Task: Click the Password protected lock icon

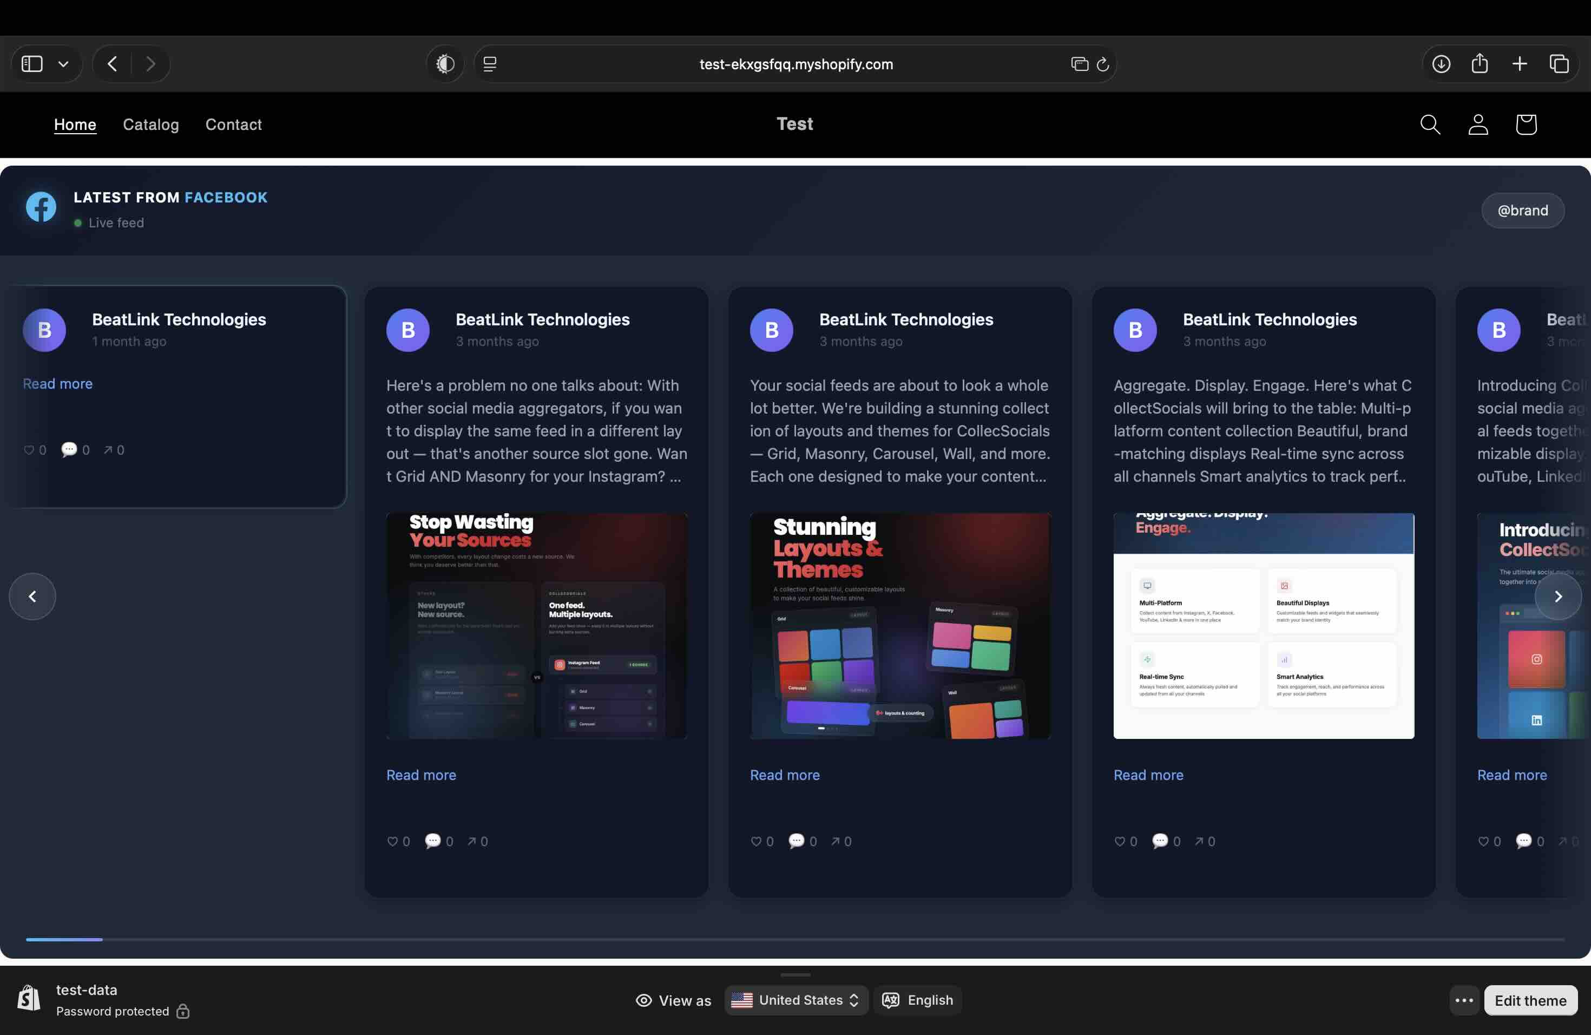Action: (183, 1011)
